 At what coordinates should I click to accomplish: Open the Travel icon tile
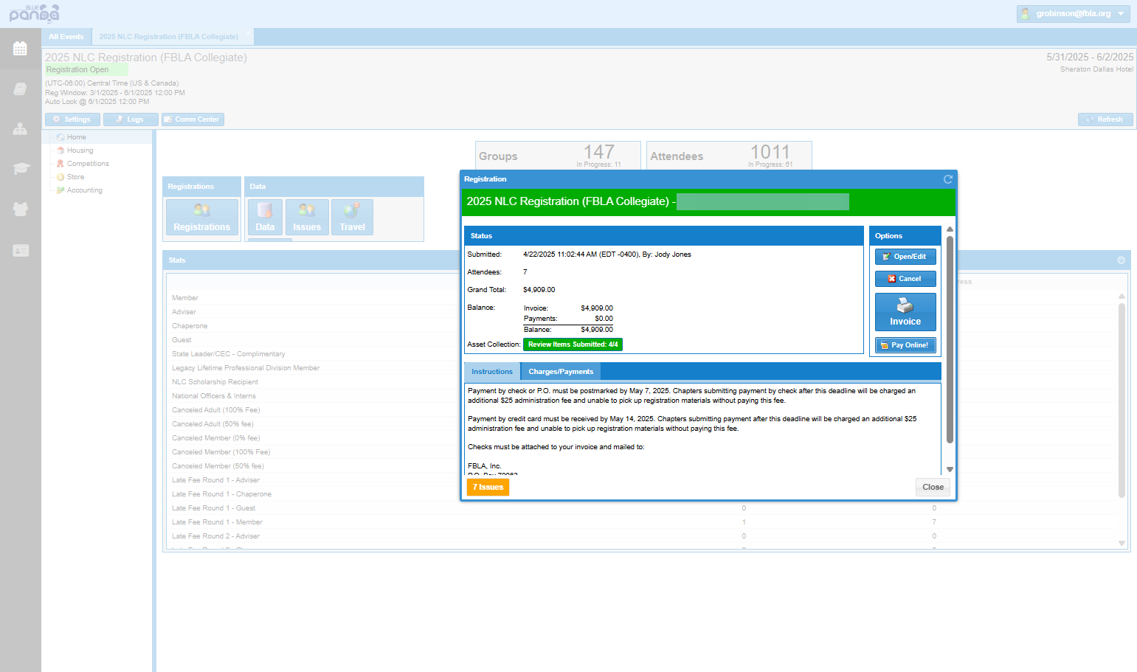(352, 218)
